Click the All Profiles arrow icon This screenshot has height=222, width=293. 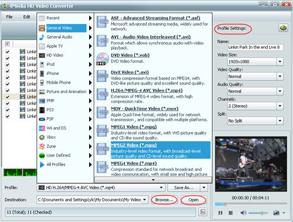coord(42,165)
